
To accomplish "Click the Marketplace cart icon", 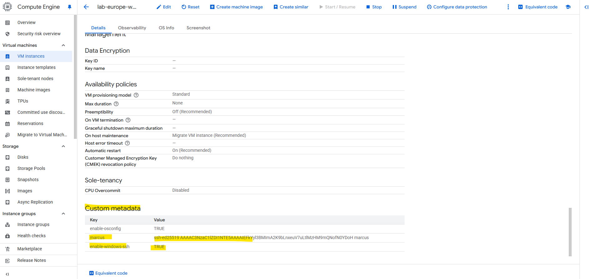I will coord(7,249).
